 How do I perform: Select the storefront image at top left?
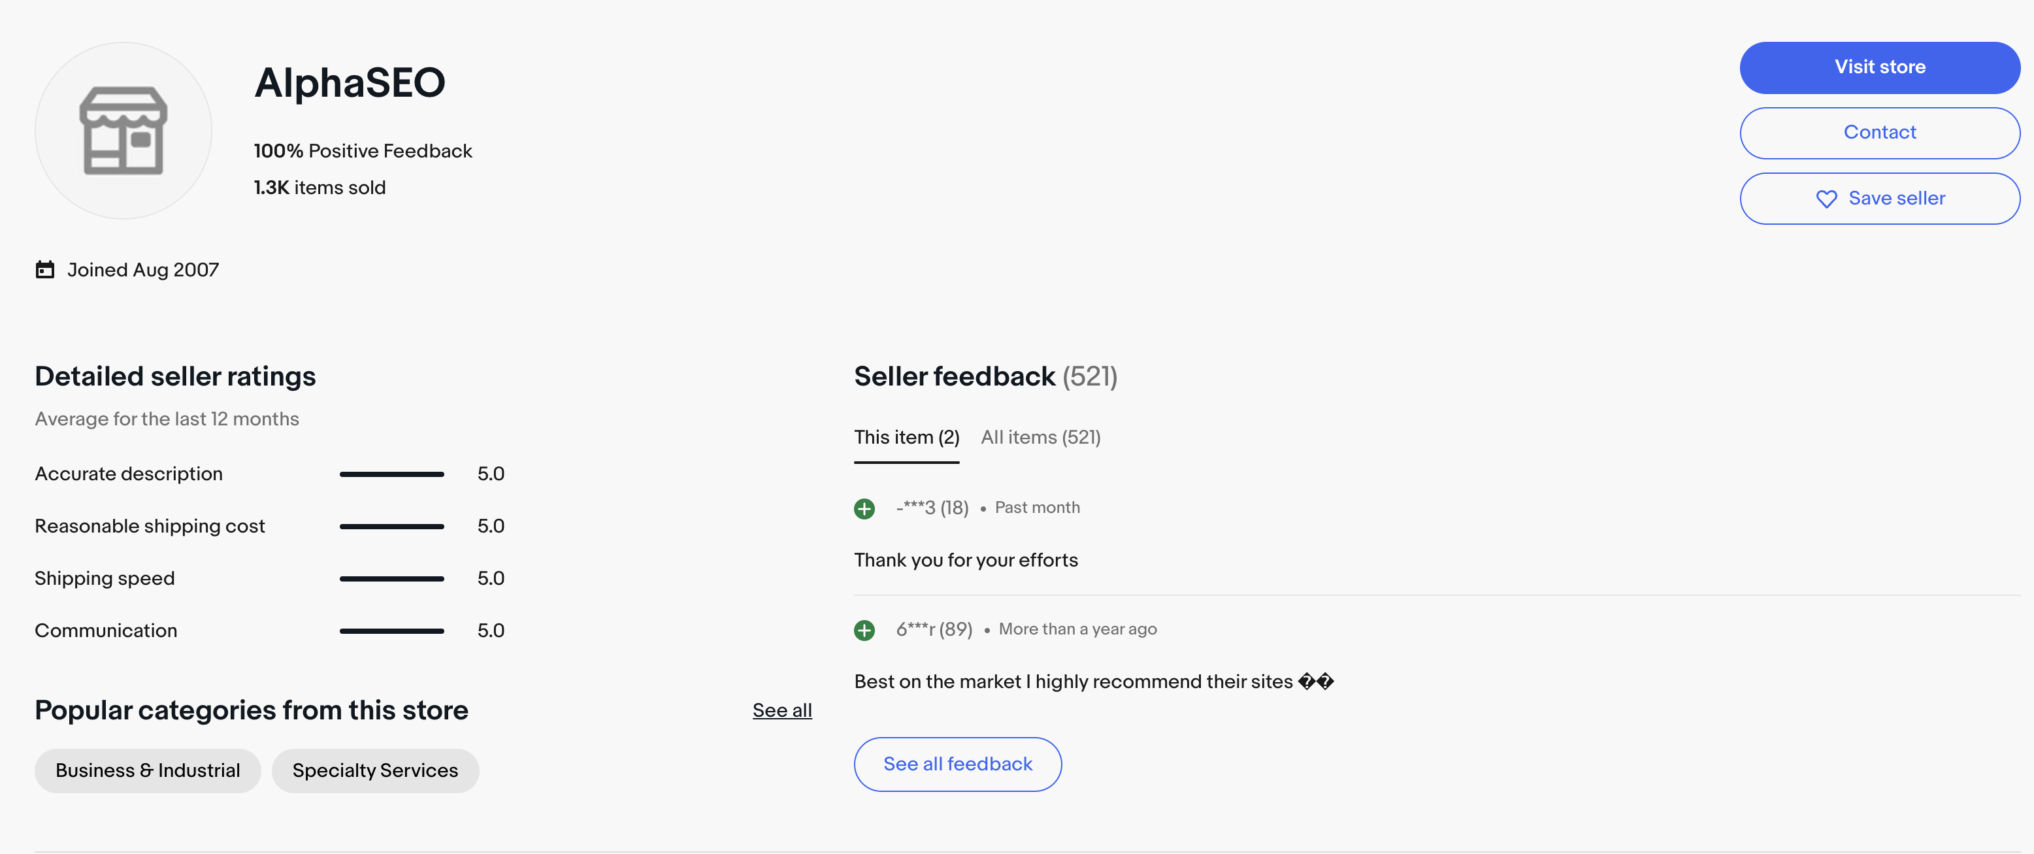point(123,130)
